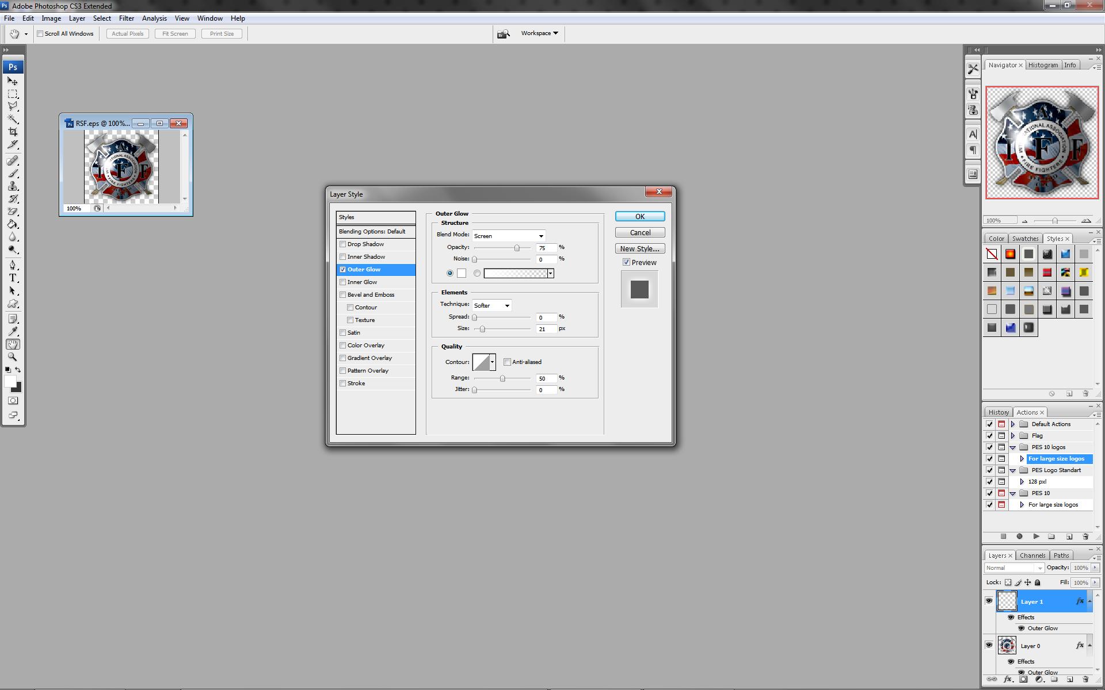1105x690 pixels.
Task: Uncheck the Outer Glow checkbox
Action: [342, 270]
